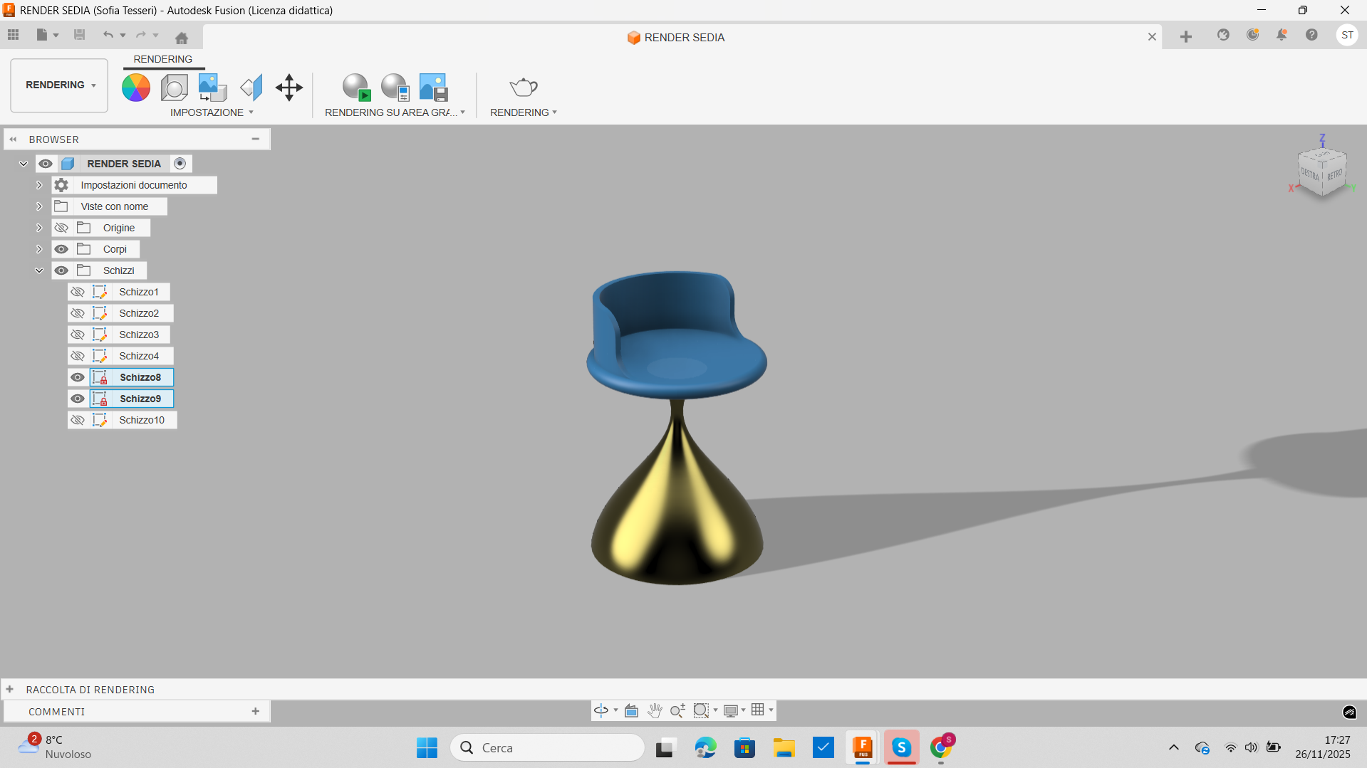
Task: Open the IMPOSTAZIONE dropdown arrow
Action: pyautogui.click(x=251, y=112)
